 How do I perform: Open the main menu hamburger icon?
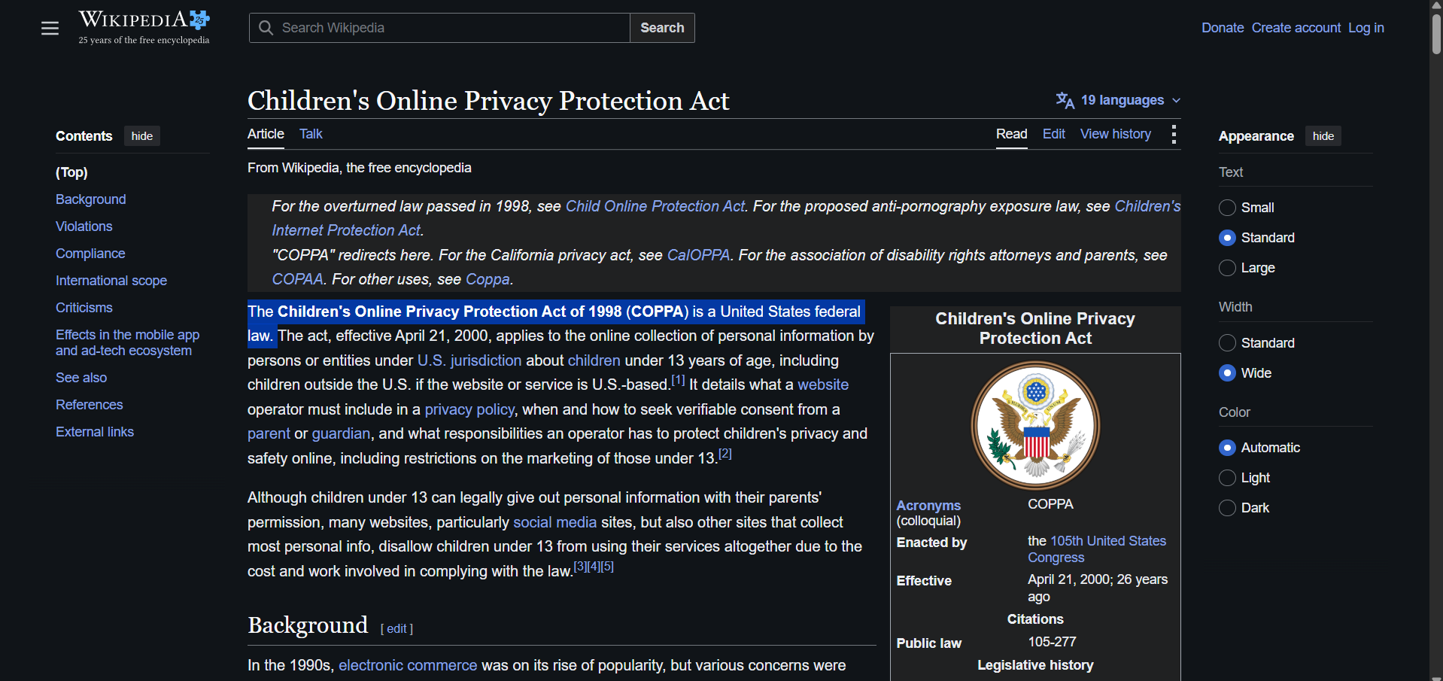[50, 29]
